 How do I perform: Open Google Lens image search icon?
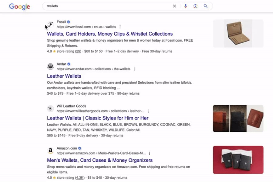[196, 6]
